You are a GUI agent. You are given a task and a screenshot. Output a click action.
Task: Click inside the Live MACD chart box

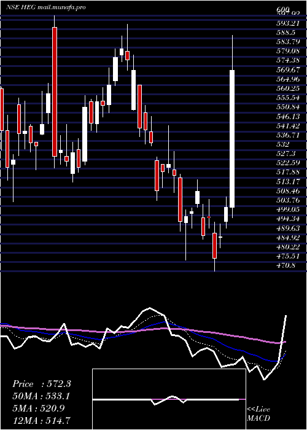coord(169,399)
